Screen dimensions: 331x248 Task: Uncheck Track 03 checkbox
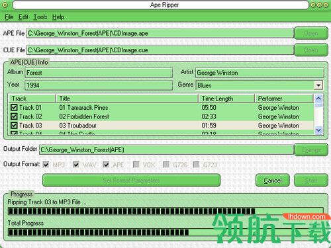pos(14,126)
